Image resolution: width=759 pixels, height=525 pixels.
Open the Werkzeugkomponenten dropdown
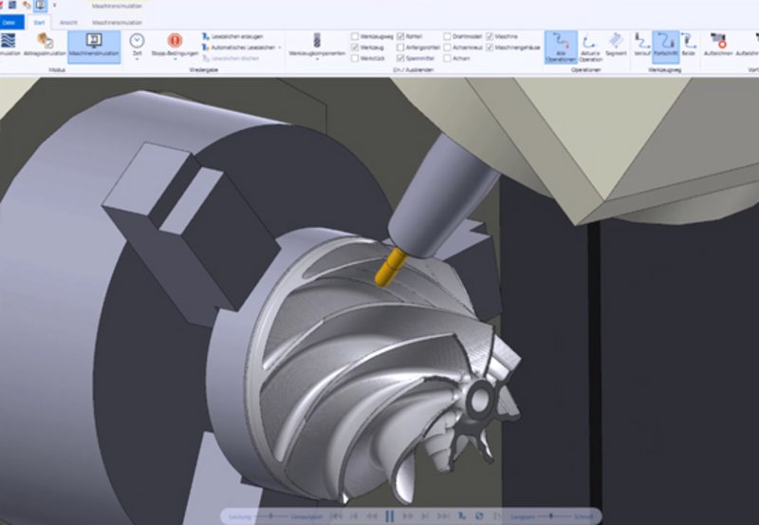click(x=314, y=46)
